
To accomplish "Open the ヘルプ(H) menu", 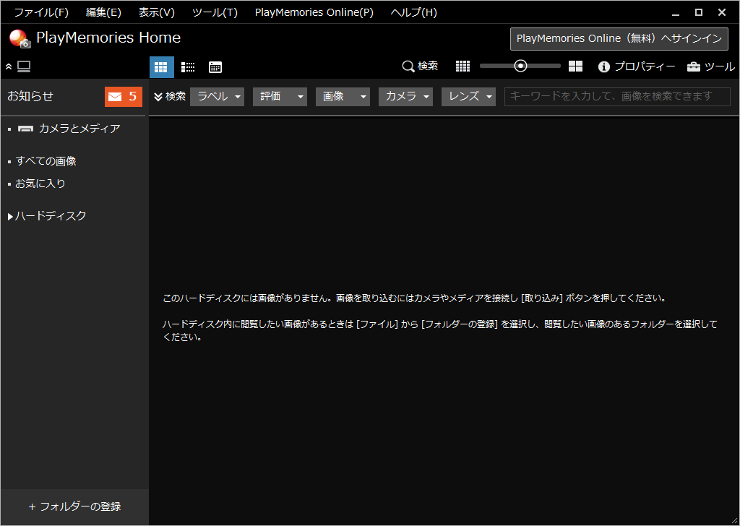I will [413, 13].
